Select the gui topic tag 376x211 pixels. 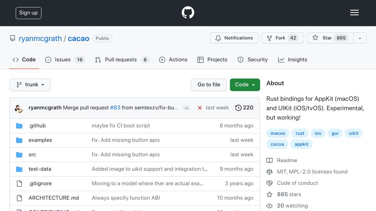pos(335,133)
